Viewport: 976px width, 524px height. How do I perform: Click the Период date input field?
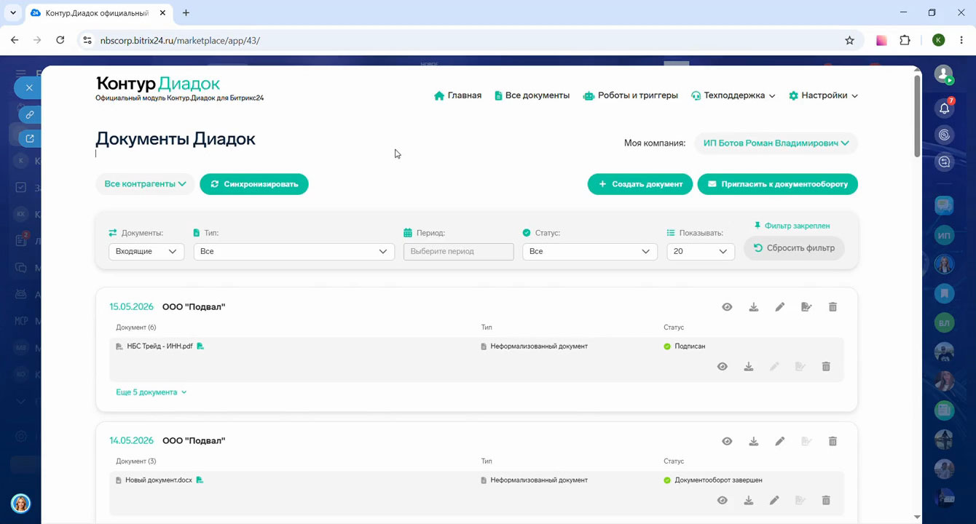458,251
